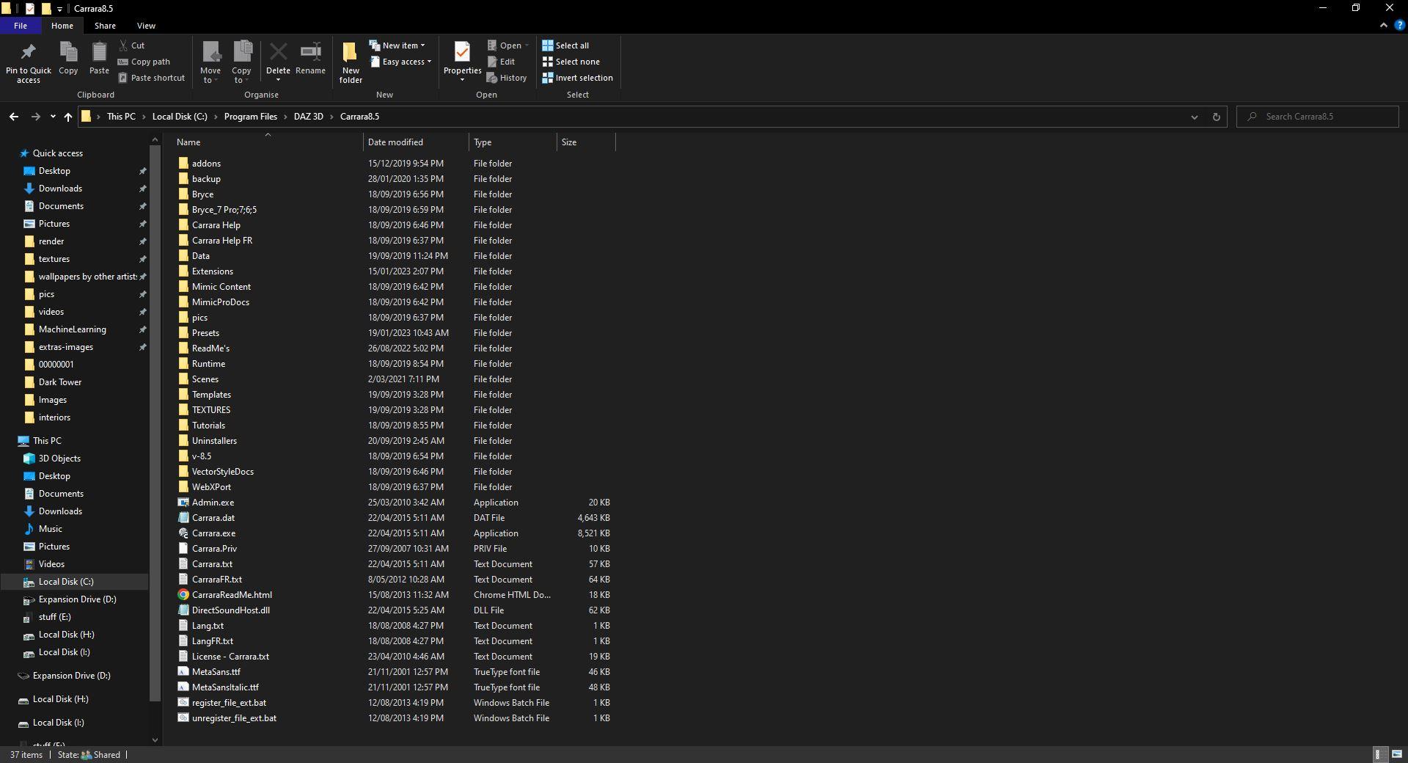Image resolution: width=1408 pixels, height=763 pixels.
Task: Click Select all in the ribbon
Action: [x=565, y=45]
